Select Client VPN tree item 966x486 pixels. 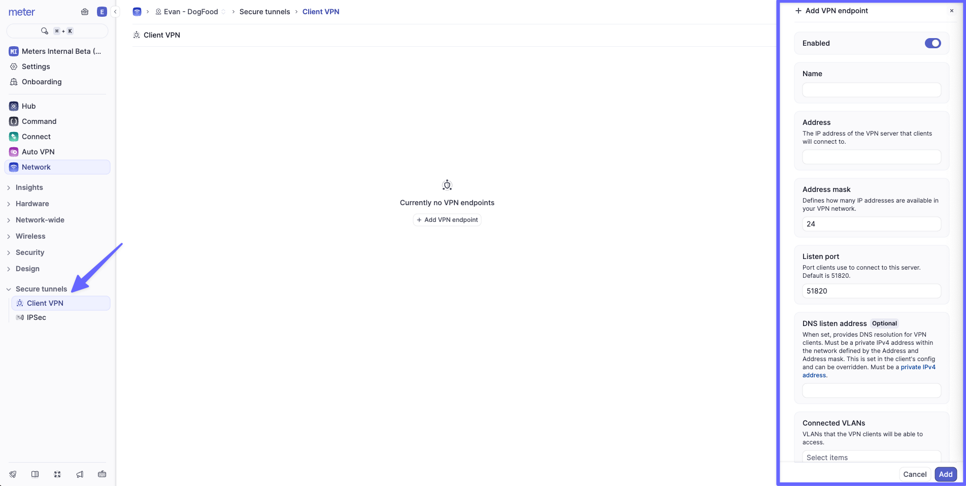coord(61,303)
